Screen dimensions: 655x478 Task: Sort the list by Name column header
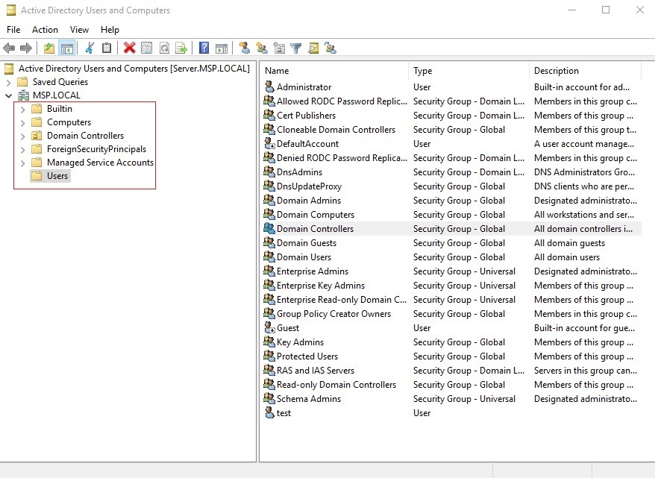[x=333, y=71]
